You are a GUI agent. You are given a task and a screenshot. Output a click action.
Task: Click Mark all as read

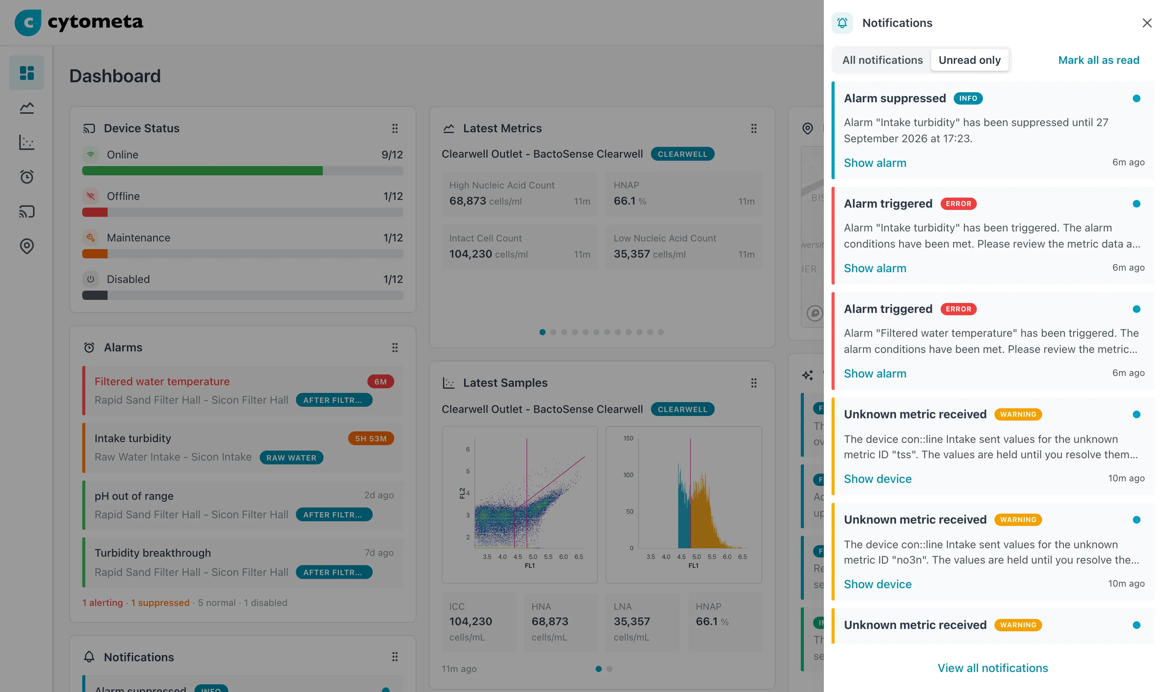click(1098, 60)
